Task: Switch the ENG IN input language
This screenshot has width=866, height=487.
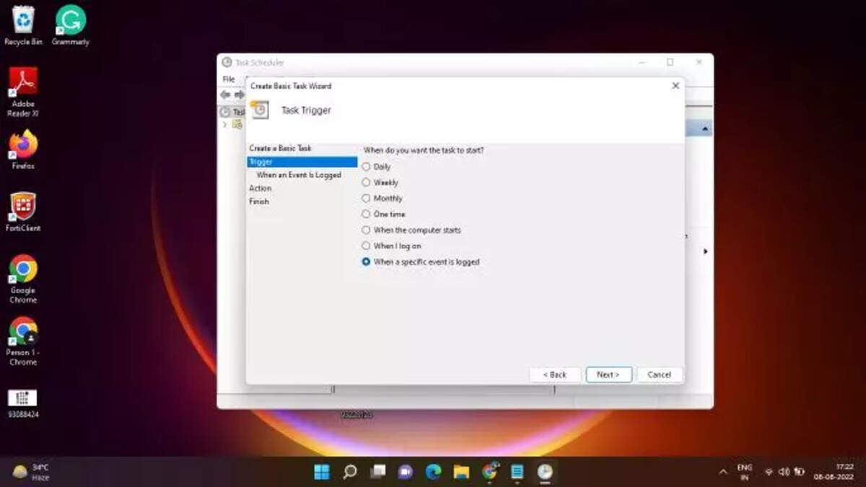Action: click(x=744, y=472)
